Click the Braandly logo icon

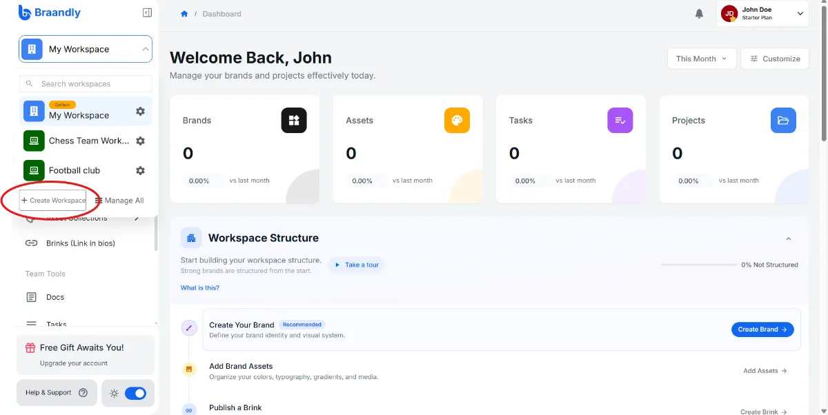pyautogui.click(x=25, y=12)
